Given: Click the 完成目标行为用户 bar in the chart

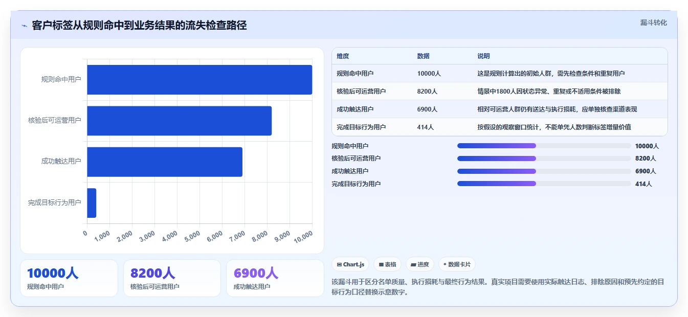Looking at the screenshot, I should [x=92, y=203].
